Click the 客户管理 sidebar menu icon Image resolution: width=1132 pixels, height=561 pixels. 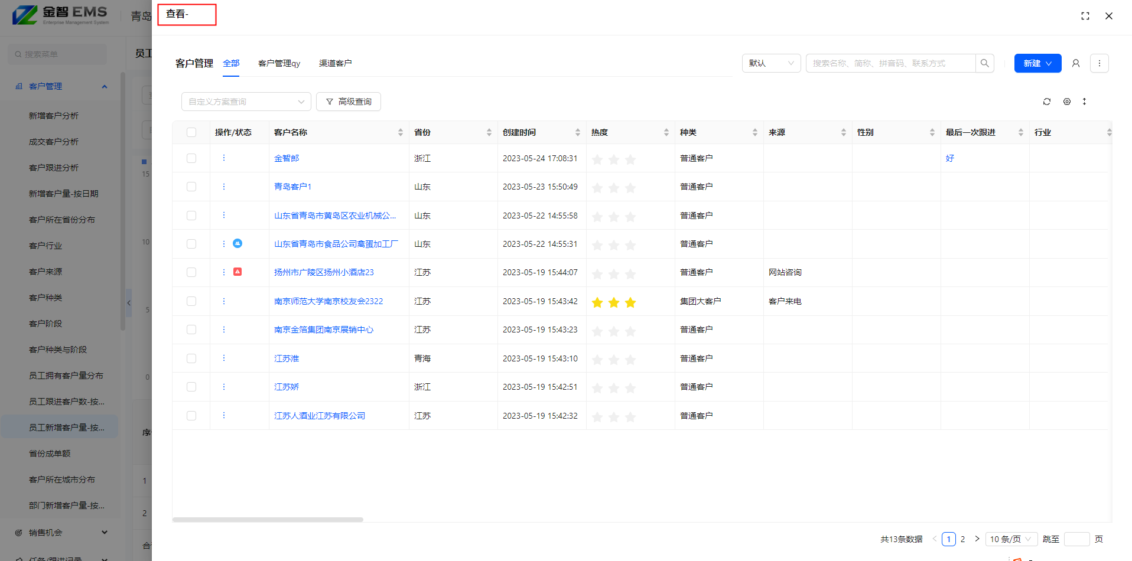coord(19,86)
